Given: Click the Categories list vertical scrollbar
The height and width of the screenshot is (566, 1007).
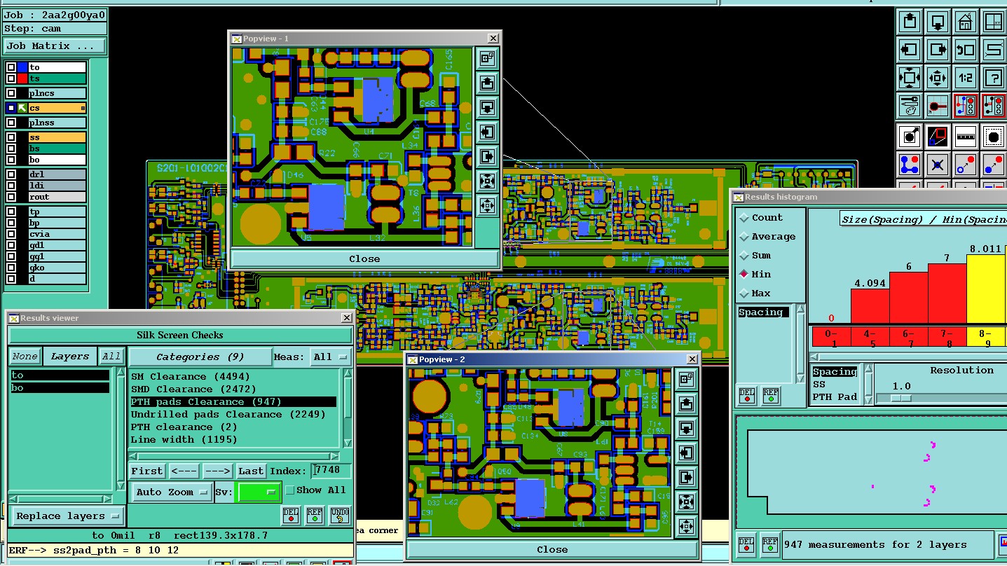Looking at the screenshot, I should pyautogui.click(x=347, y=408).
